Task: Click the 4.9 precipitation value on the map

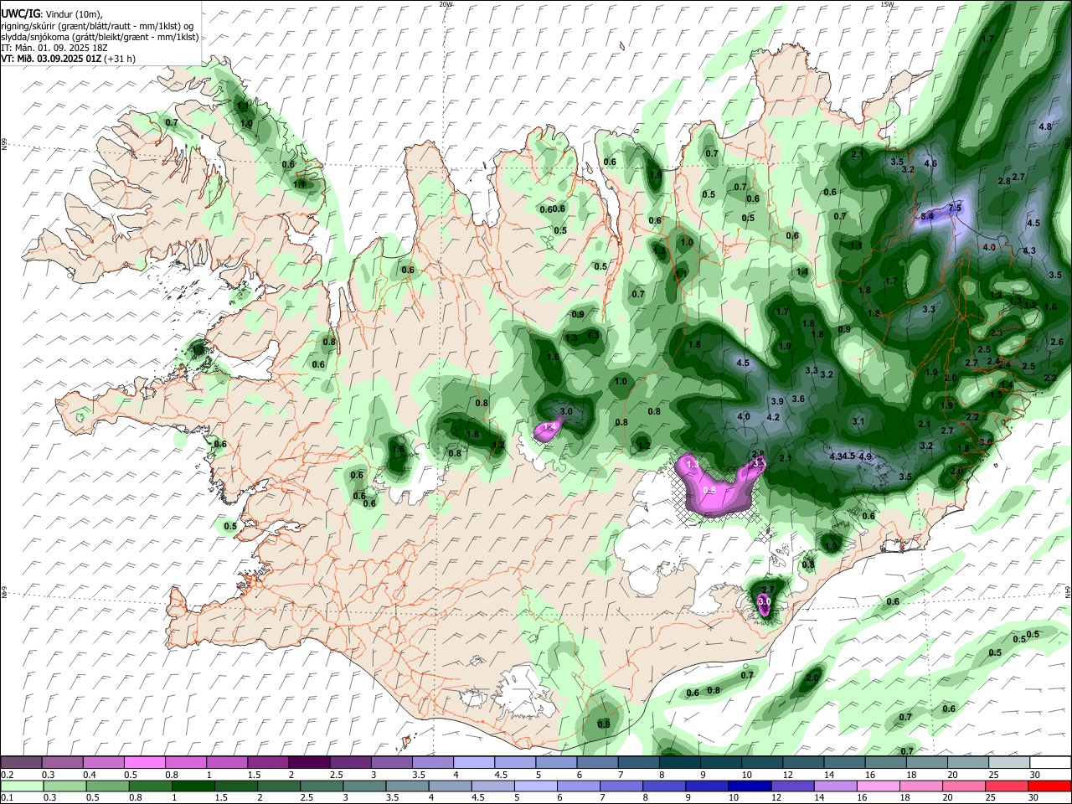Action: pos(866,456)
